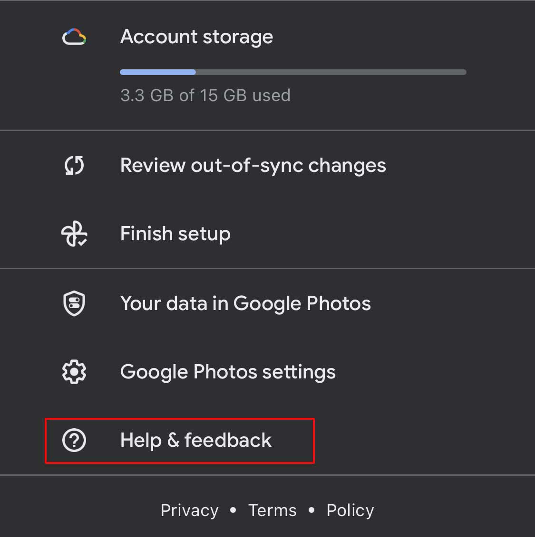Click the gear settings icon

[x=74, y=372]
